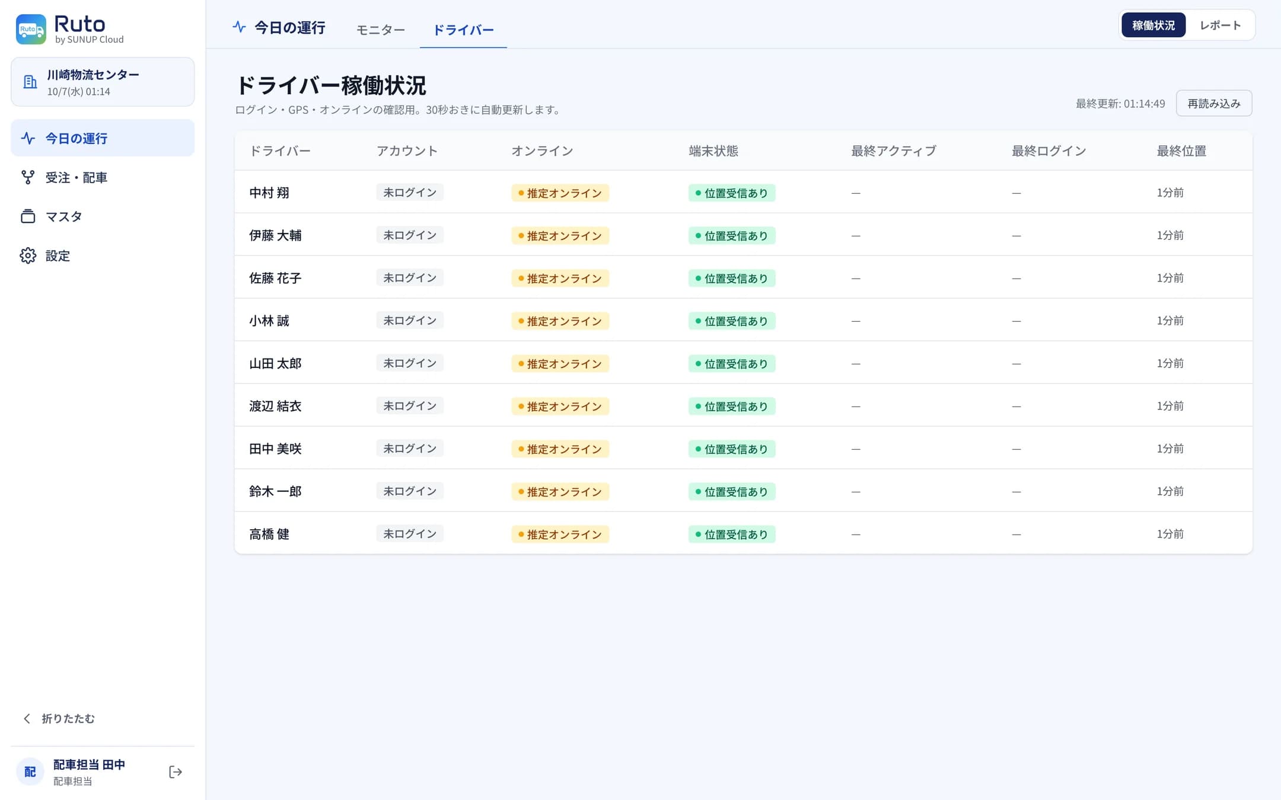
Task: Click 未ログイン badge in 中村 翔 row
Action: click(410, 193)
